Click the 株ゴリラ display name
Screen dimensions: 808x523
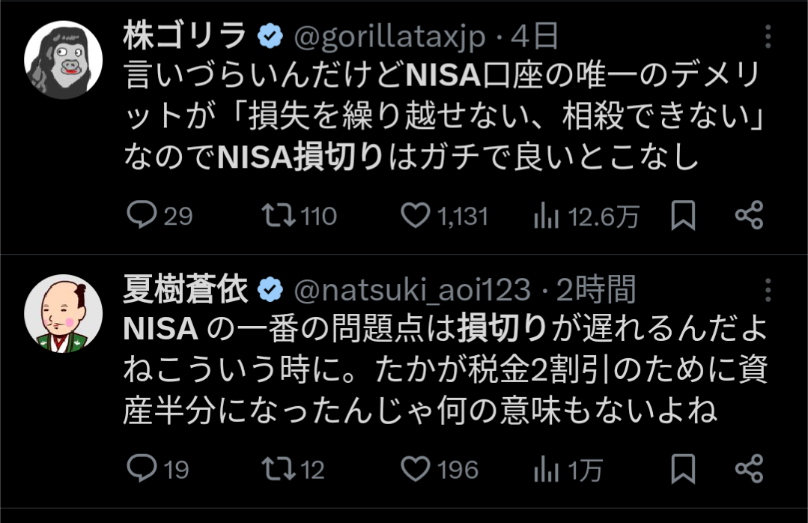(x=184, y=36)
